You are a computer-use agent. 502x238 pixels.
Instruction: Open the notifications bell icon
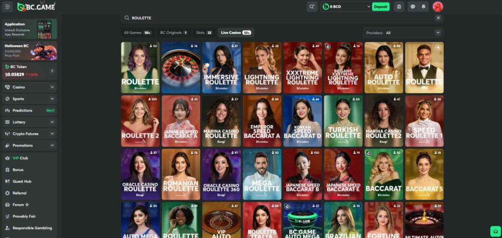(424, 6)
